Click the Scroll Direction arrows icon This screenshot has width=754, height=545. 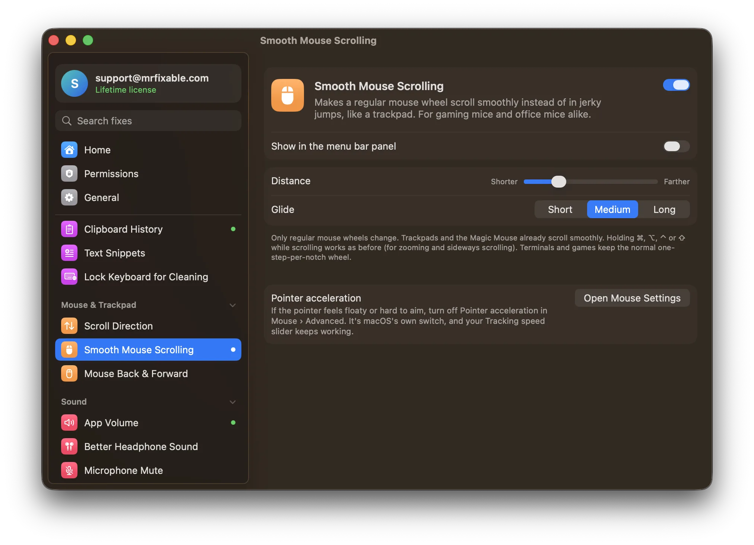pos(69,326)
